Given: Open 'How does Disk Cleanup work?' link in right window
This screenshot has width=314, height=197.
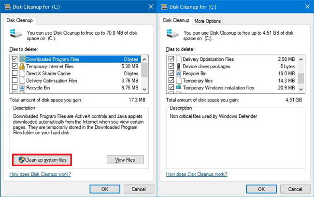Looking at the screenshot, I should pos(197,174).
